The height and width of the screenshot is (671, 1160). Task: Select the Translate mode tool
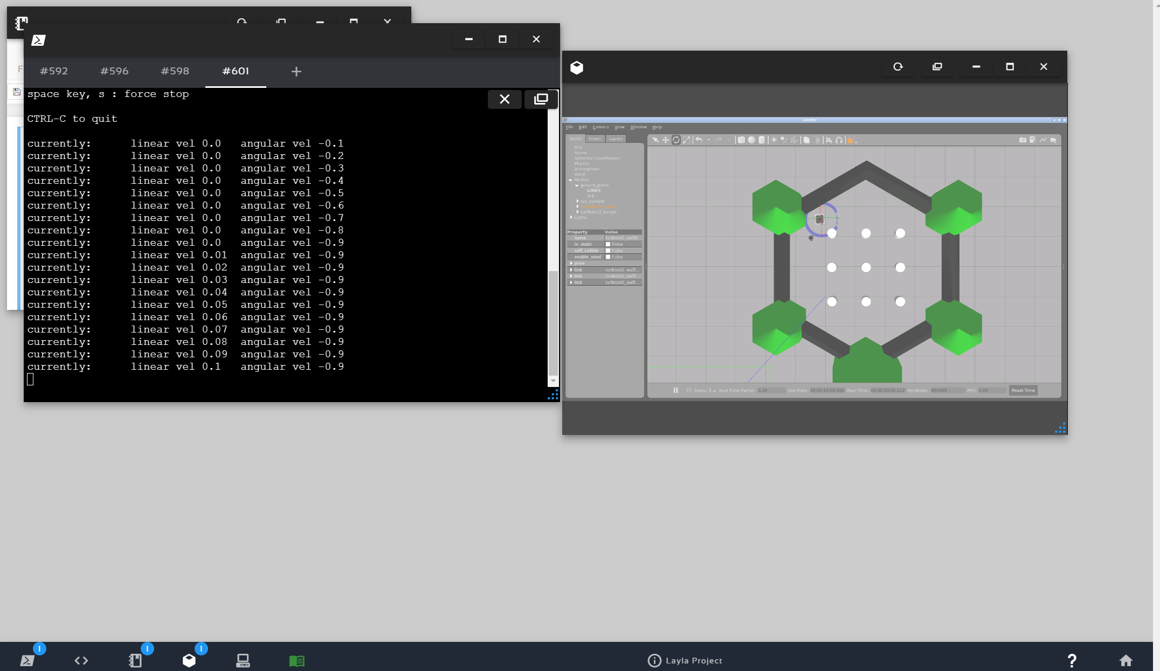pyautogui.click(x=666, y=140)
